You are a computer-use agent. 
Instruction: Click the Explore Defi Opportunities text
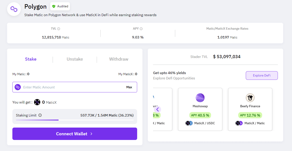(x=174, y=78)
